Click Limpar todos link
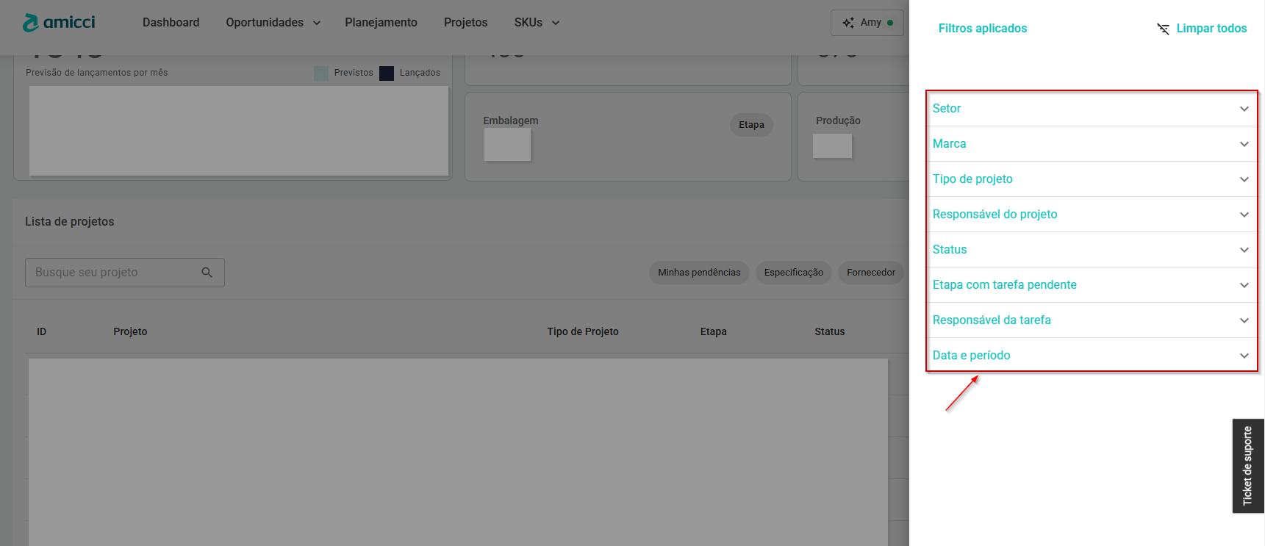 [x=1211, y=29]
